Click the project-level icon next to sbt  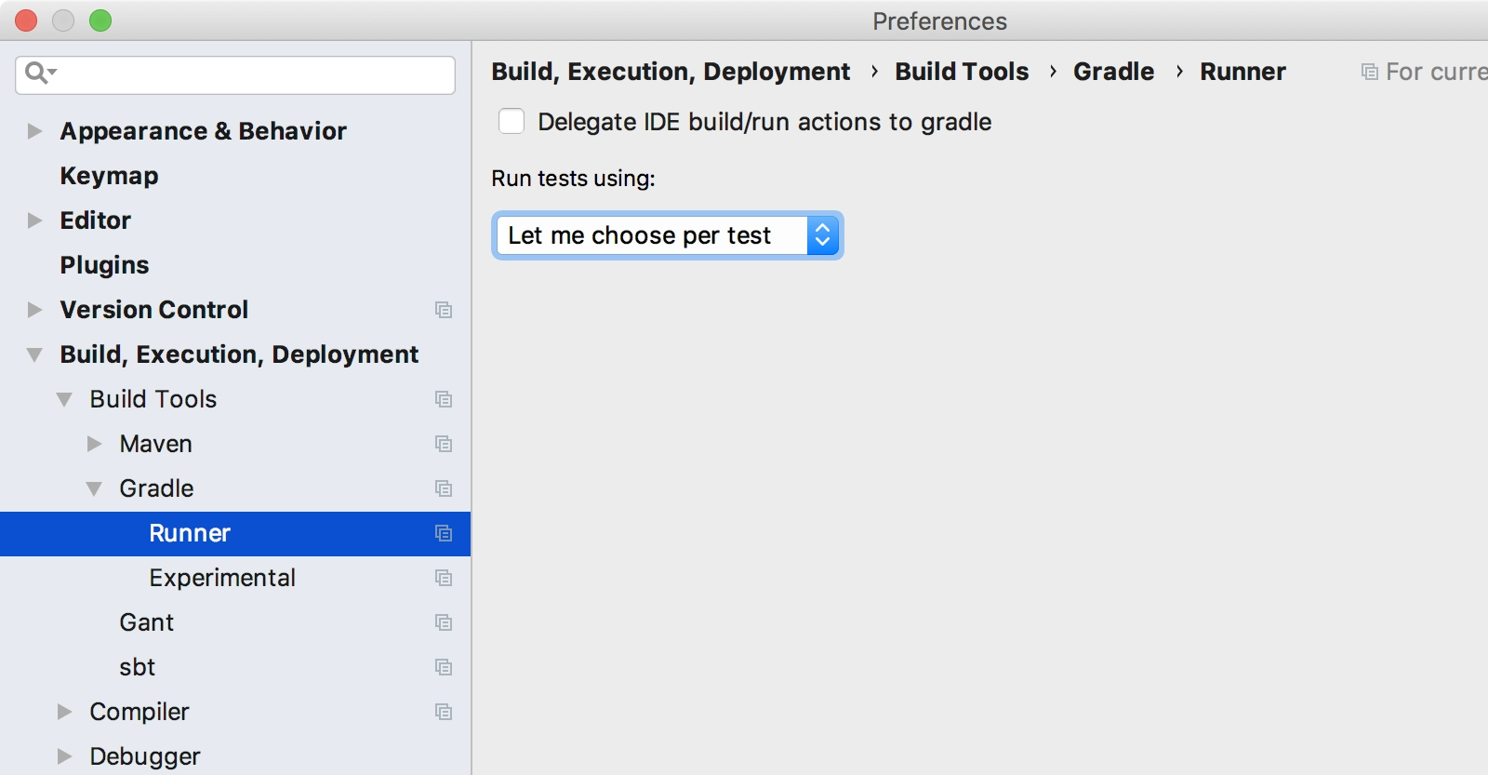click(x=444, y=667)
